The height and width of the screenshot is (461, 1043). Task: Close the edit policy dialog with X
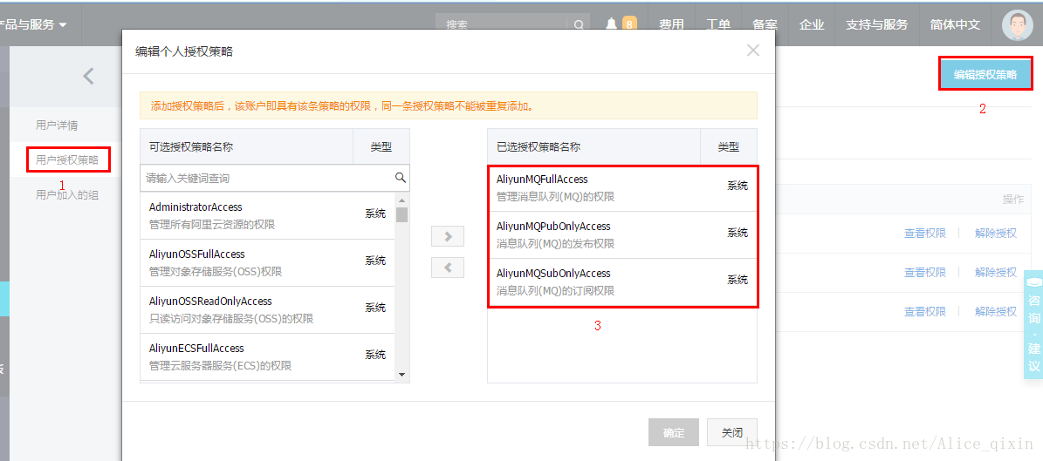753,51
